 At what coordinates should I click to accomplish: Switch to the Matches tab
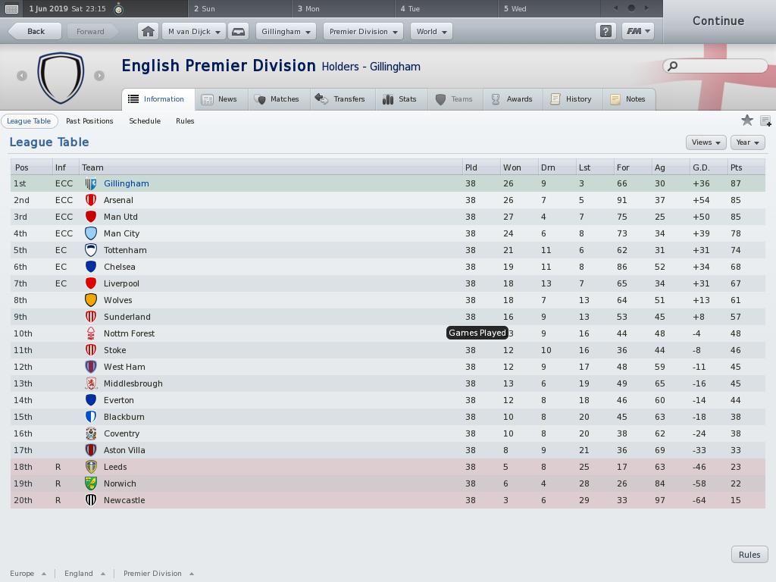tap(277, 99)
